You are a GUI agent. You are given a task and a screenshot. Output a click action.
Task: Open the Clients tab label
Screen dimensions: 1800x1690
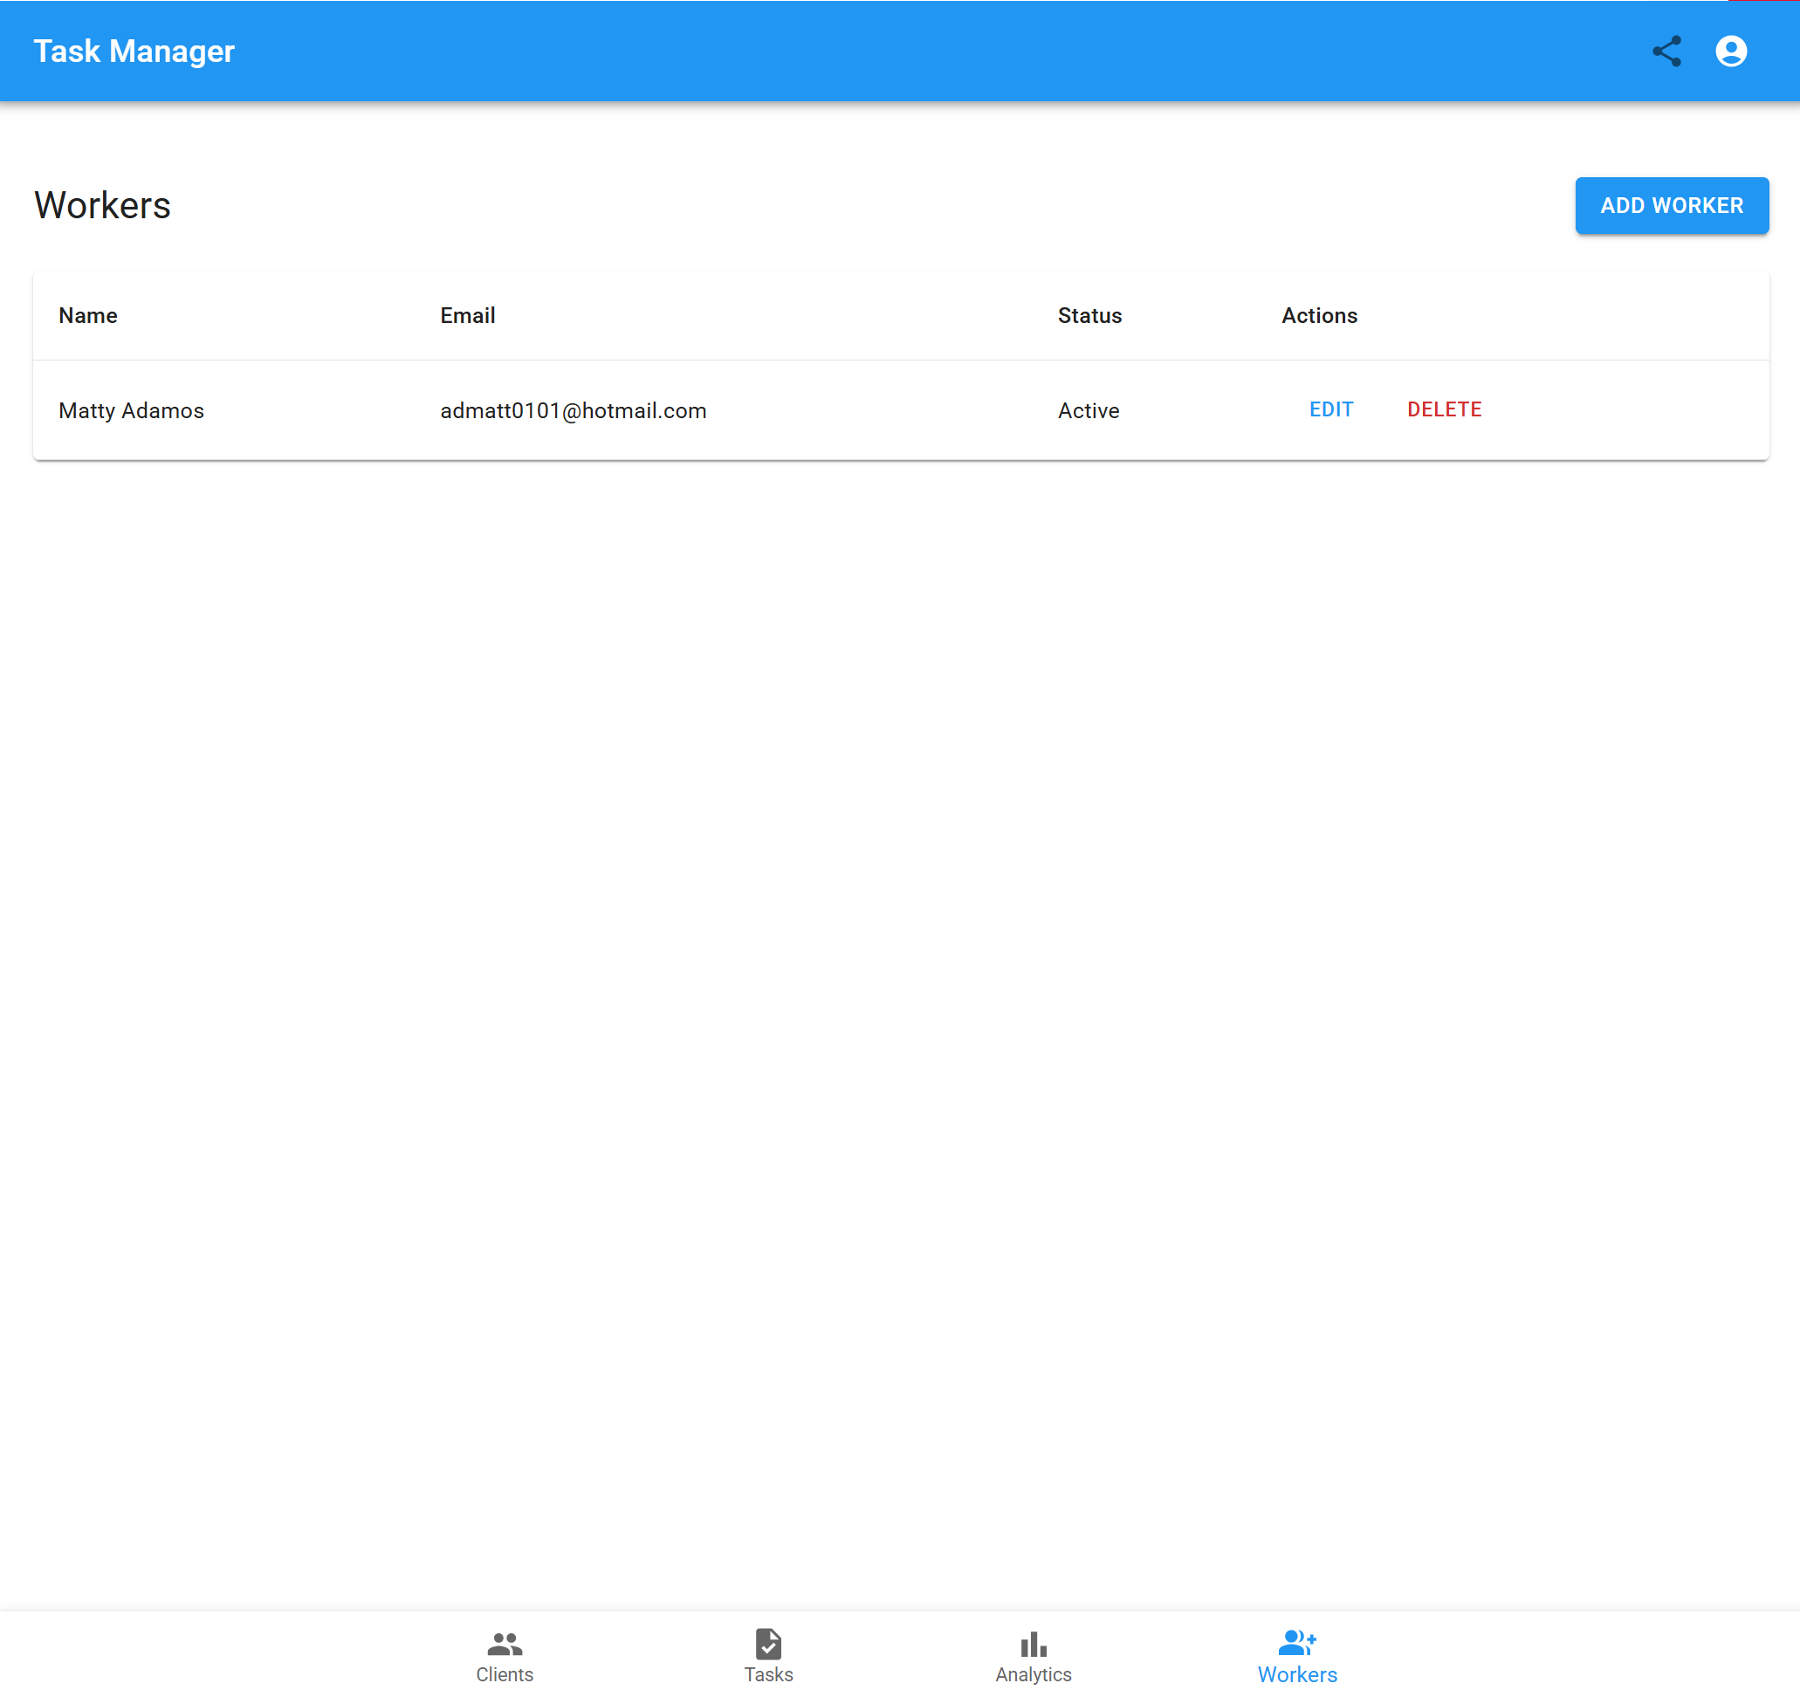coord(505,1673)
